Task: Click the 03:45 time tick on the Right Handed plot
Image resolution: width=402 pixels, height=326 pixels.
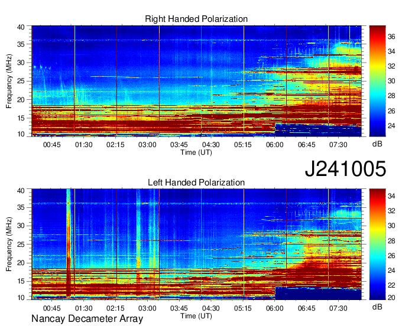Action: (x=179, y=145)
